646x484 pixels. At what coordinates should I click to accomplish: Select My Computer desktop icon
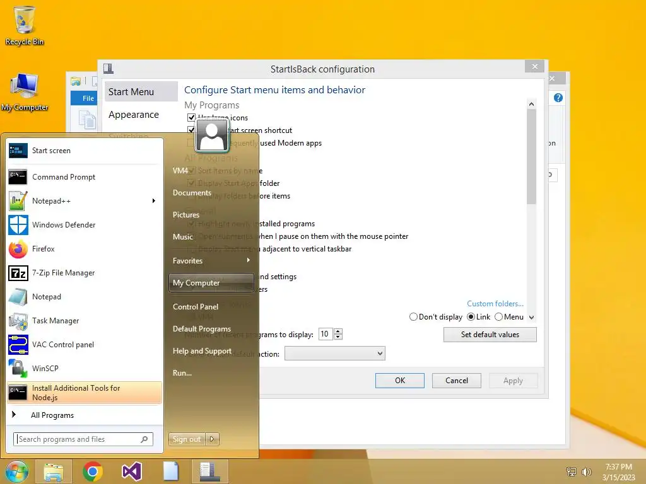pyautogui.click(x=25, y=92)
